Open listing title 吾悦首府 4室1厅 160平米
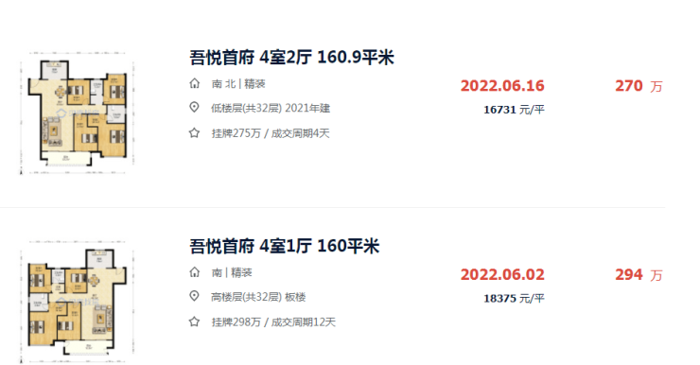 [285, 246]
